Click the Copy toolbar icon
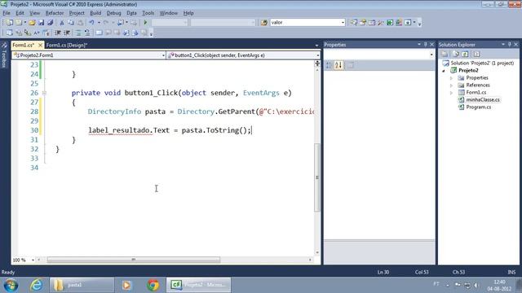 coord(71,23)
